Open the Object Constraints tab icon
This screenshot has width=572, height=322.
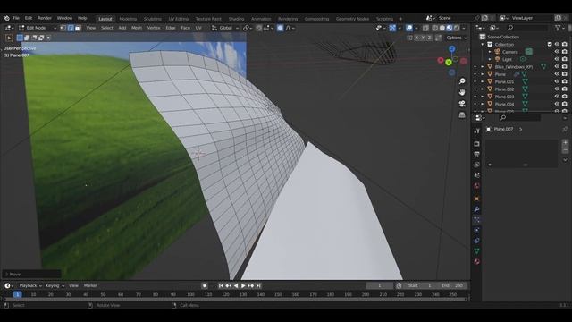(476, 241)
